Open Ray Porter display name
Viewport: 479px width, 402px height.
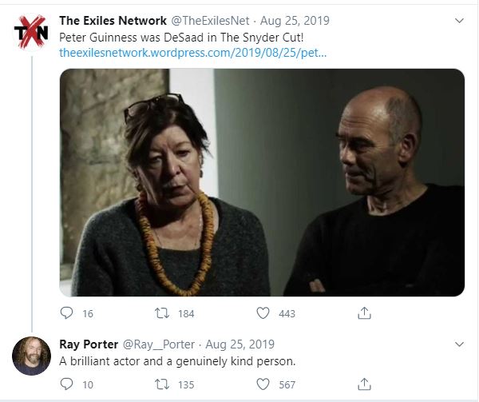(89, 344)
